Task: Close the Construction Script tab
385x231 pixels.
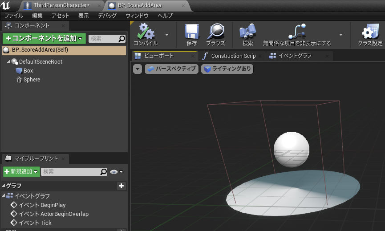Action: tap(260, 56)
